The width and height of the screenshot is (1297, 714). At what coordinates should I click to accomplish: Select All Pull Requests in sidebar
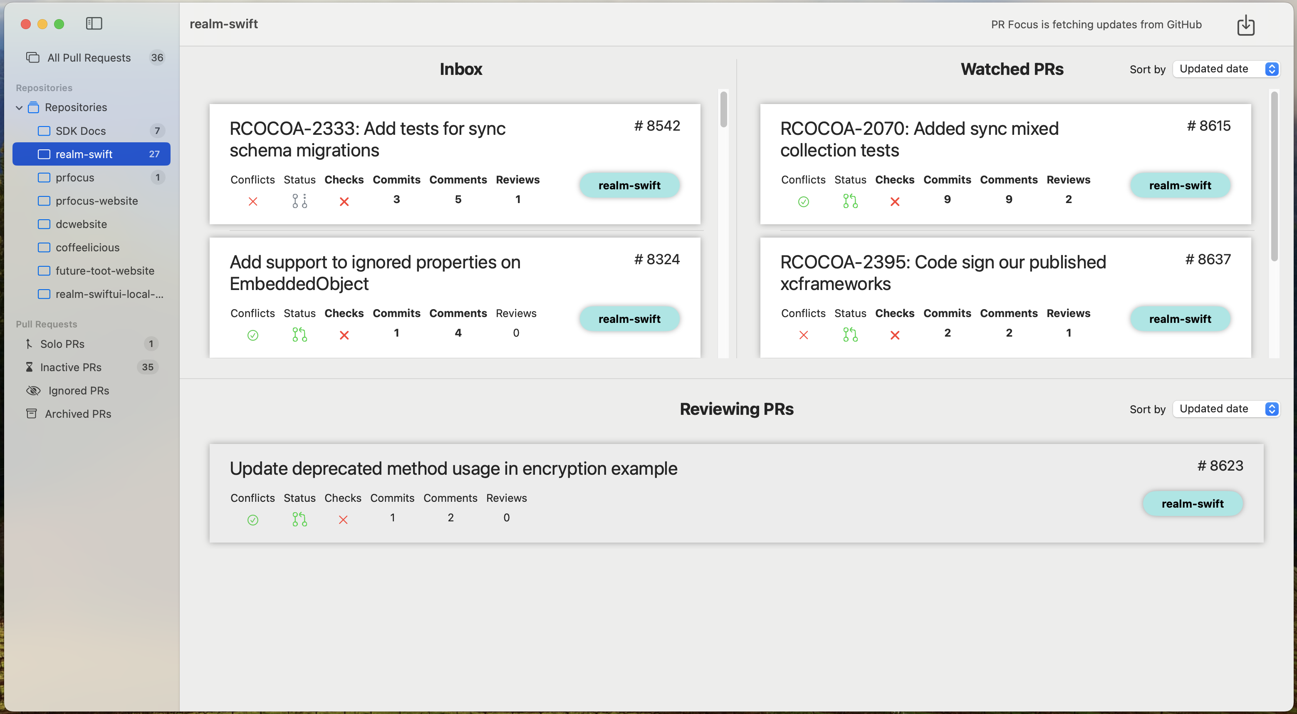[91, 57]
